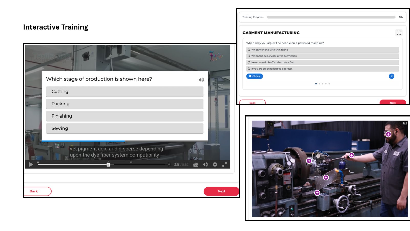Select radio 'When the supervisor gives permission'
Viewport: 410px width, 231px height.
click(x=323, y=56)
